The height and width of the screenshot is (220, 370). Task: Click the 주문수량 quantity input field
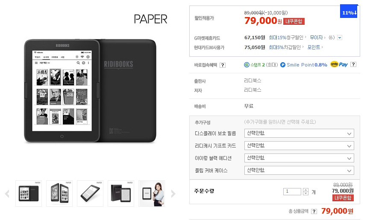click(292, 191)
